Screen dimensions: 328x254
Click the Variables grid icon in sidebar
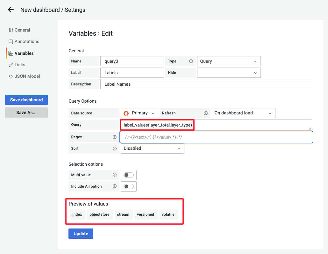click(x=11, y=53)
